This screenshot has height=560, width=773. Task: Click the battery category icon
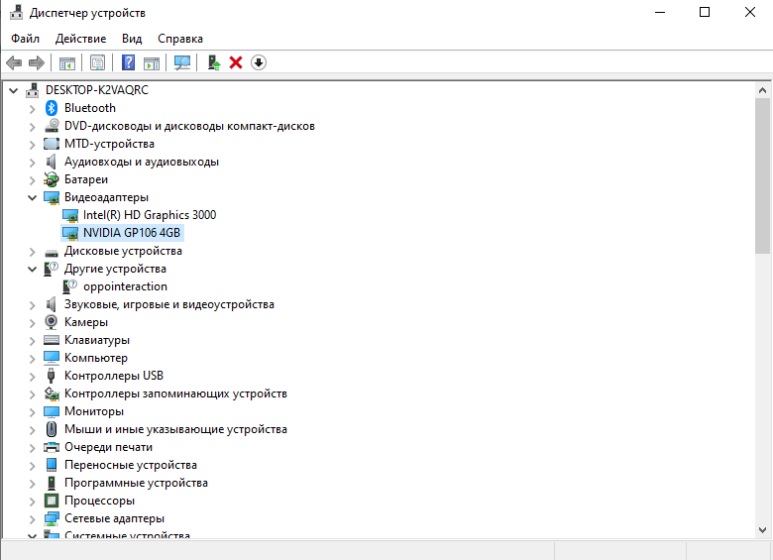[52, 179]
